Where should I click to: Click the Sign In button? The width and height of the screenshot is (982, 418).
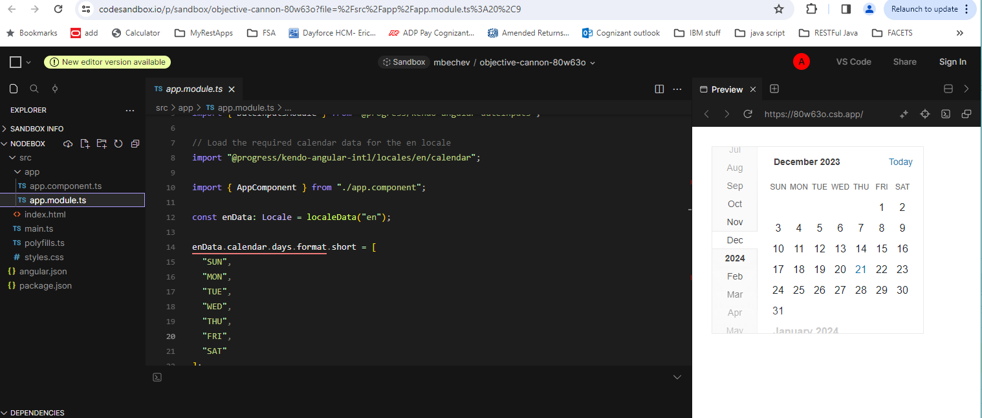pyautogui.click(x=952, y=62)
